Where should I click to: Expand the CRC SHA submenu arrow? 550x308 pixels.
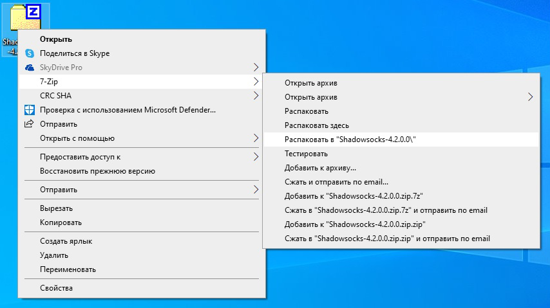pos(256,96)
